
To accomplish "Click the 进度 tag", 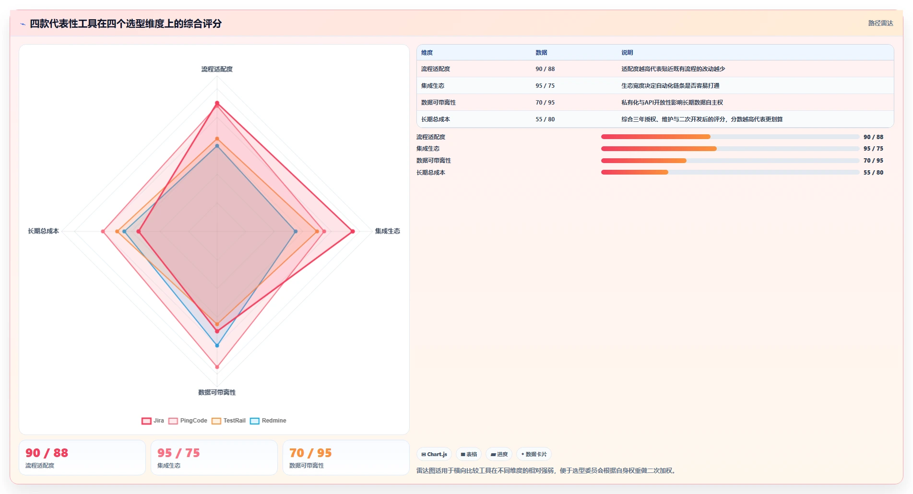I will (x=499, y=454).
